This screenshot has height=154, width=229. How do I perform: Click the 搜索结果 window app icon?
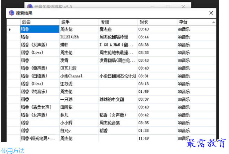[11, 13]
